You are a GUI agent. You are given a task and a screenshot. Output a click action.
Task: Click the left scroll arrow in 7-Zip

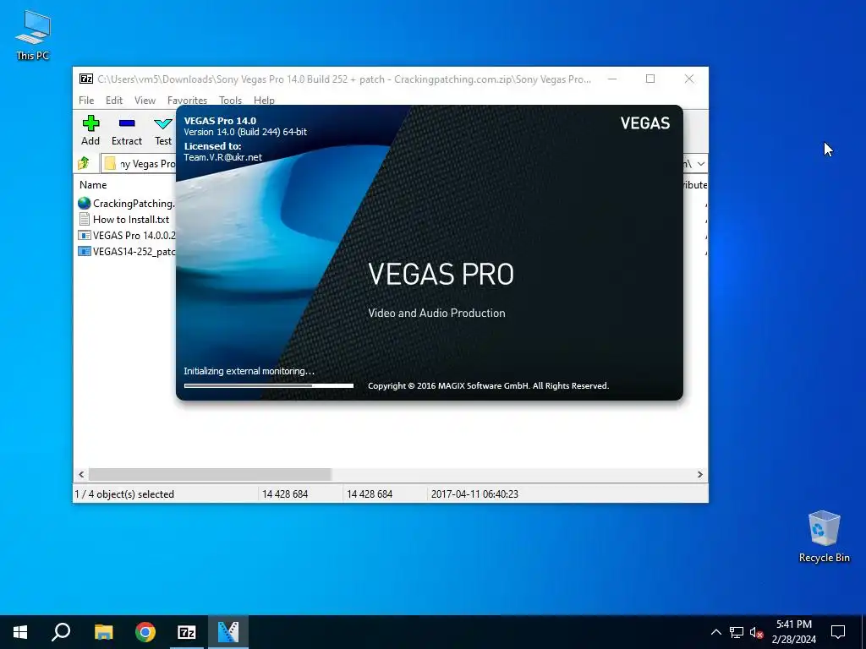tap(81, 475)
